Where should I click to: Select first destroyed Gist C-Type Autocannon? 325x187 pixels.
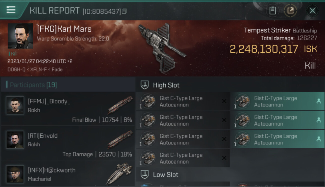[183, 101]
